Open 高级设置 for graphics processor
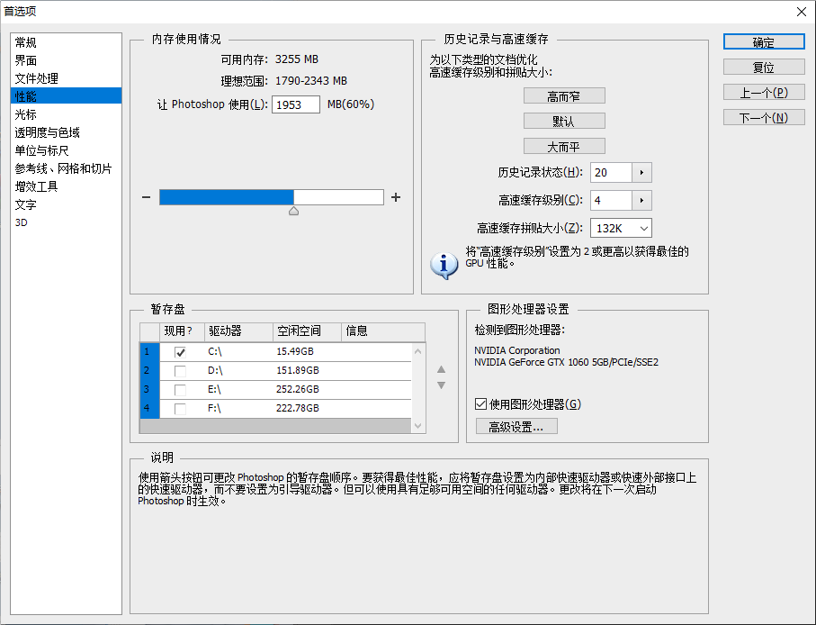 tap(516, 426)
